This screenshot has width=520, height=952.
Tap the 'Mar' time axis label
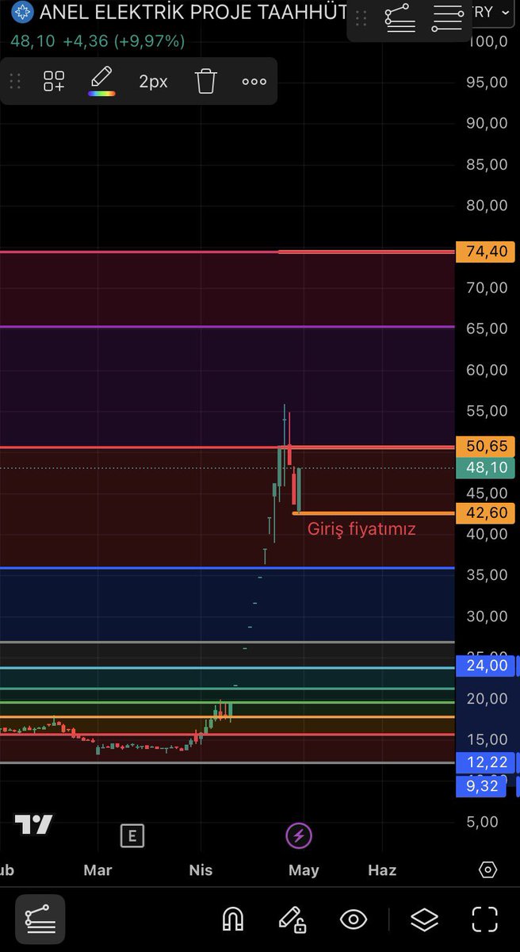pos(97,870)
